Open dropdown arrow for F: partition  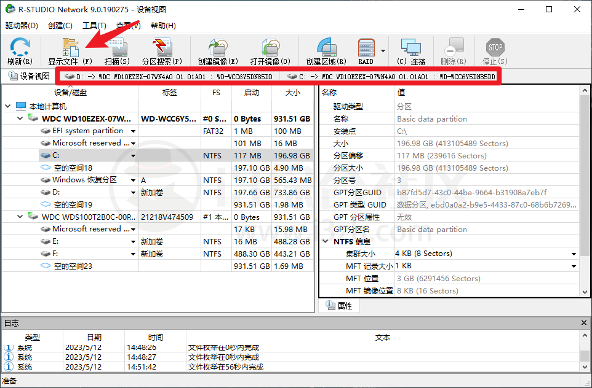pos(134,254)
